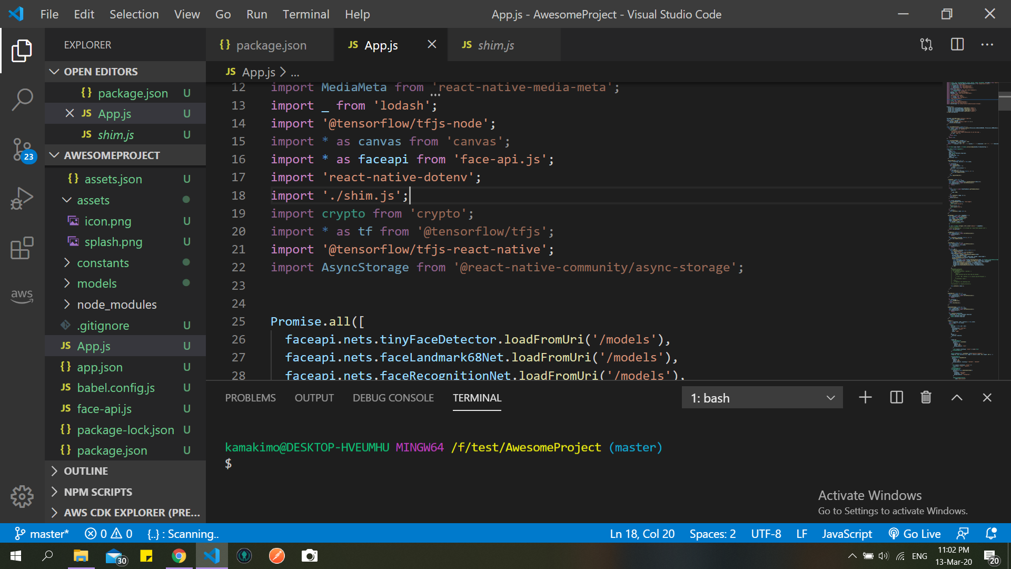Open the Source Control view
The height and width of the screenshot is (569, 1011).
pos(22,150)
